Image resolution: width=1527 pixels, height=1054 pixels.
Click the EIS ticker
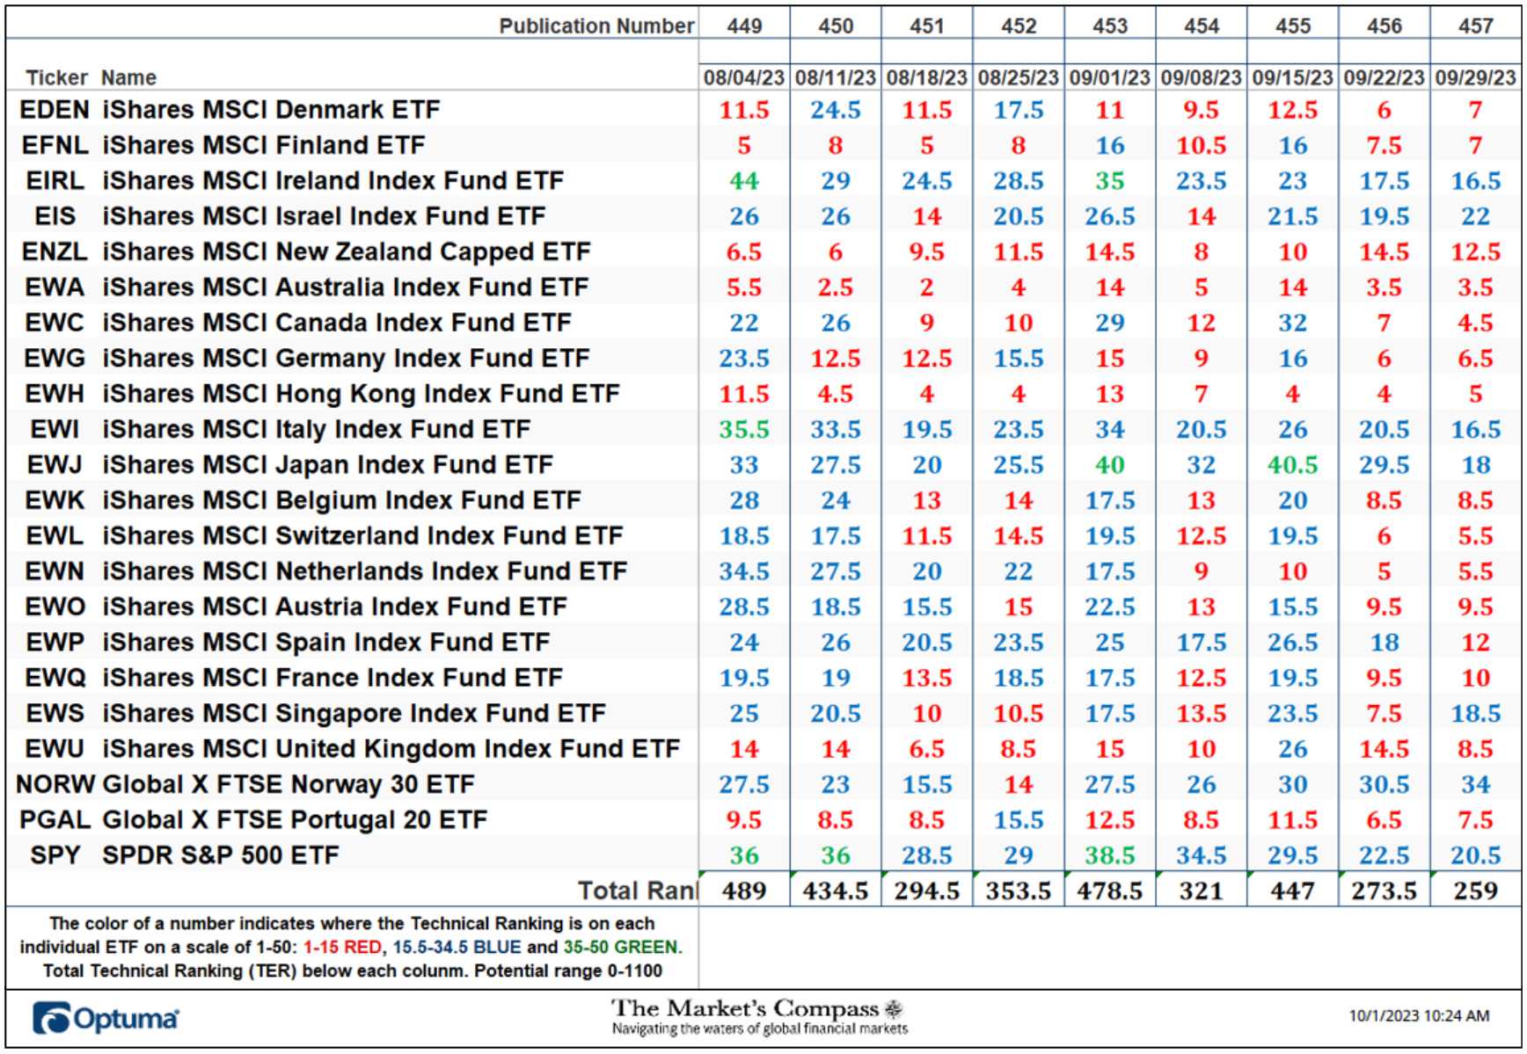click(x=55, y=216)
